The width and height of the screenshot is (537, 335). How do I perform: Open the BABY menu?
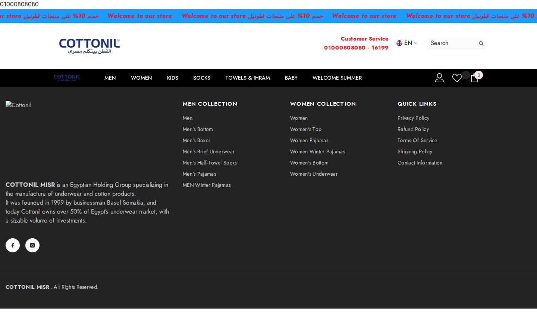[291, 78]
